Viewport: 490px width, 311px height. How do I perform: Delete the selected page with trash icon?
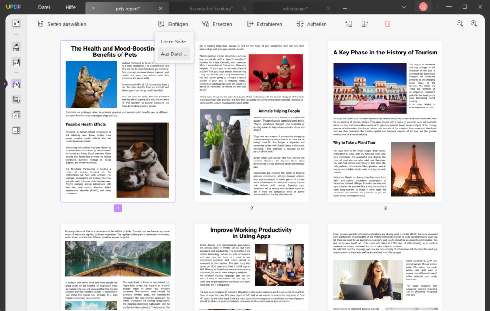[x=387, y=24]
